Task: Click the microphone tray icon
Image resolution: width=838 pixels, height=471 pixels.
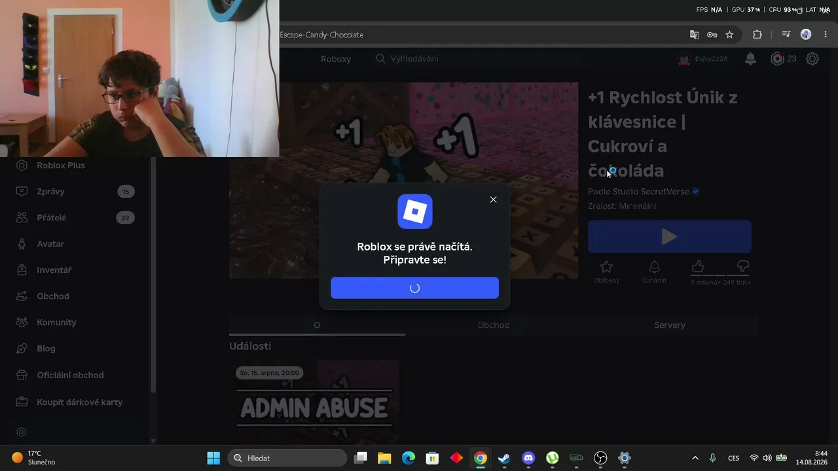Action: [713, 458]
